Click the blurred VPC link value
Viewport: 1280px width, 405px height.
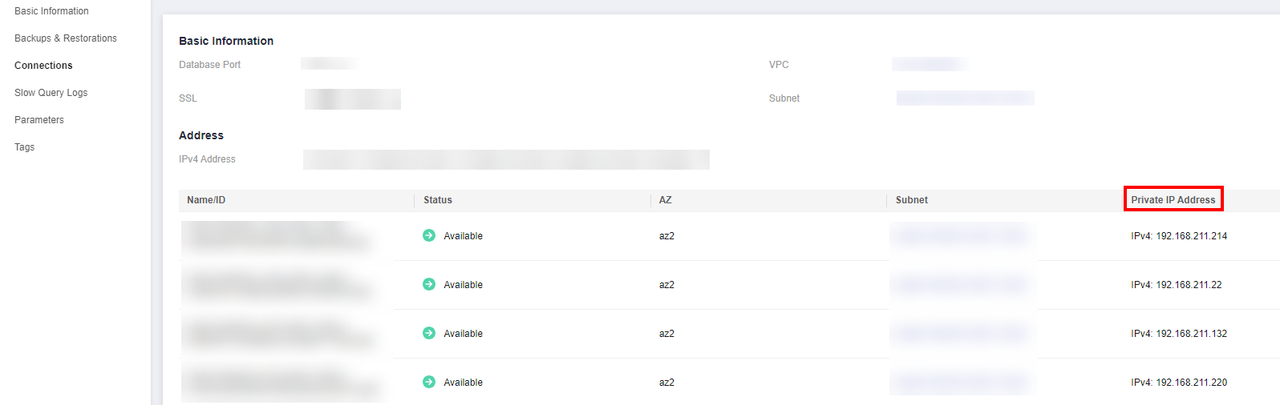coord(929,64)
